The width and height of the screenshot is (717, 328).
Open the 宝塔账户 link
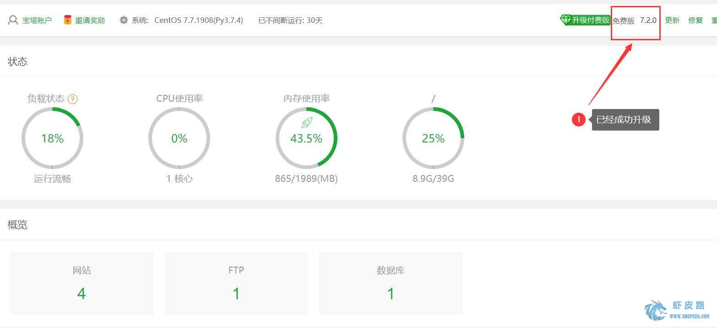pyautogui.click(x=37, y=20)
